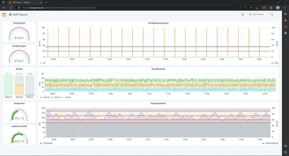Go back with browser back arrow
This screenshot has width=289, height=156.
pos(4,8)
